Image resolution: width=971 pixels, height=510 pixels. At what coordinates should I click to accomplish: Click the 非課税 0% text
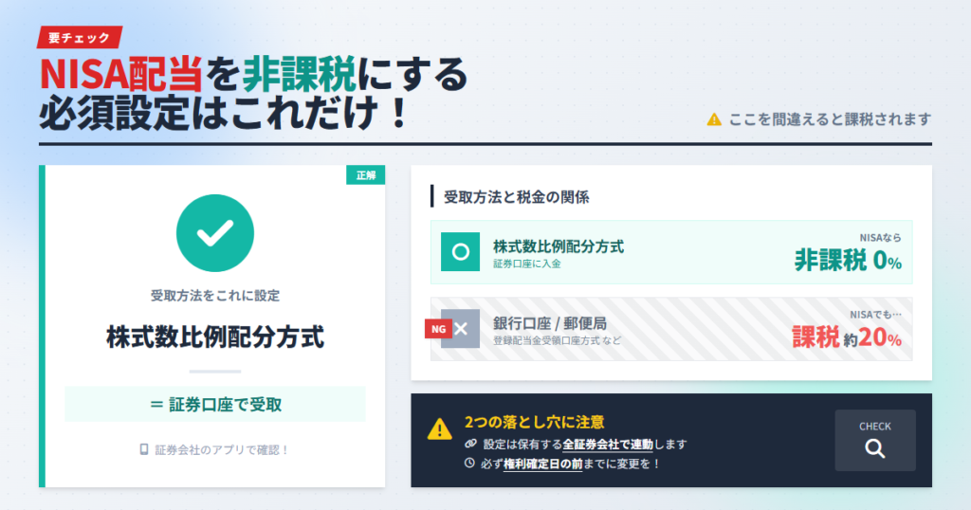[847, 261]
